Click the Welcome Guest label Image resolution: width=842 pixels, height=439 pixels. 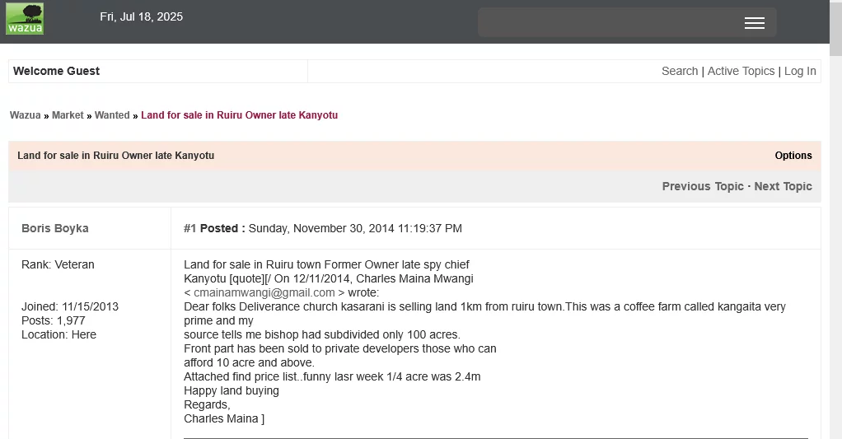(x=56, y=71)
